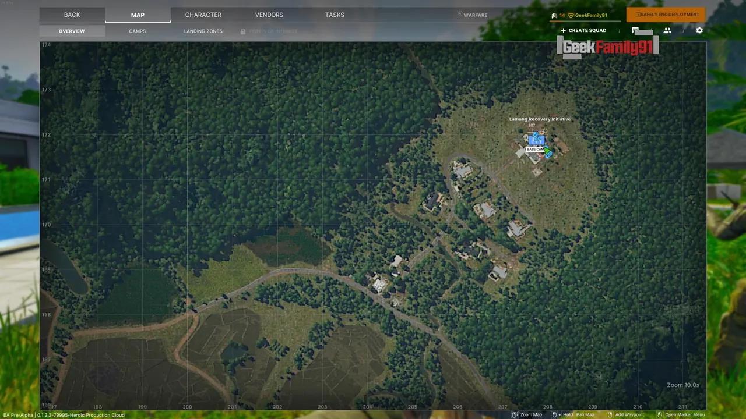This screenshot has height=419, width=746.
Task: Click the WARFARE mode label
Action: (x=476, y=15)
